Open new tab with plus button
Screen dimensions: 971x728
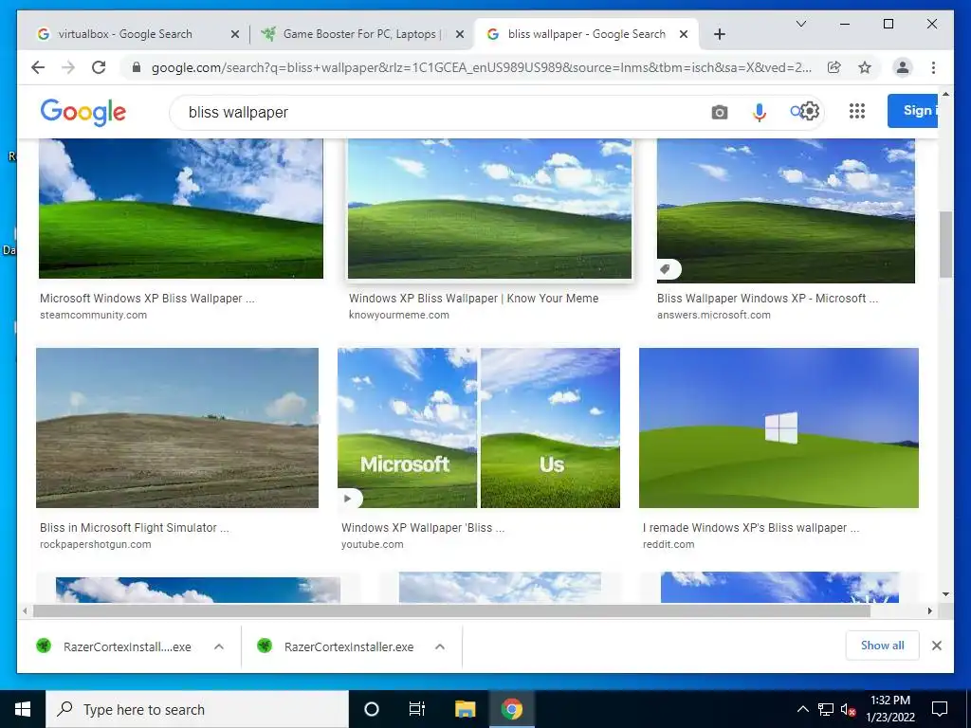(719, 34)
